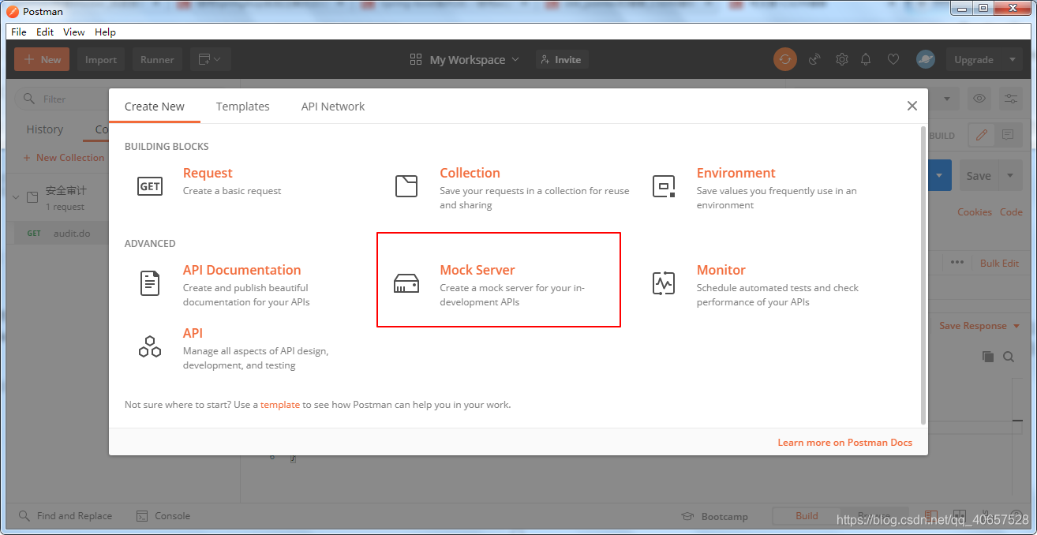The width and height of the screenshot is (1037, 535).
Task: Search the response with magnifier icon
Action: pos(1009,357)
